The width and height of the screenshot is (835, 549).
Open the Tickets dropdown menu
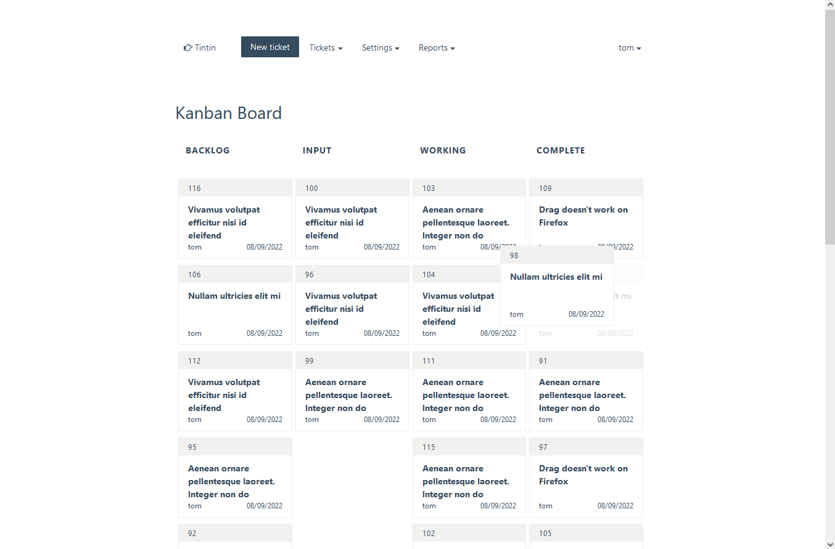click(326, 47)
